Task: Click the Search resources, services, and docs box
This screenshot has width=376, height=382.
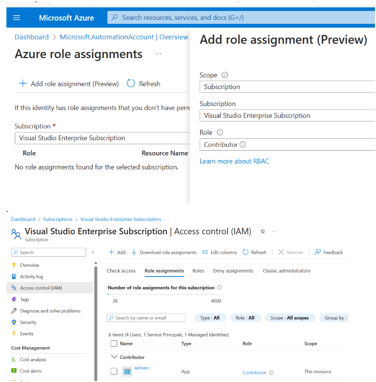Action: tap(241, 17)
